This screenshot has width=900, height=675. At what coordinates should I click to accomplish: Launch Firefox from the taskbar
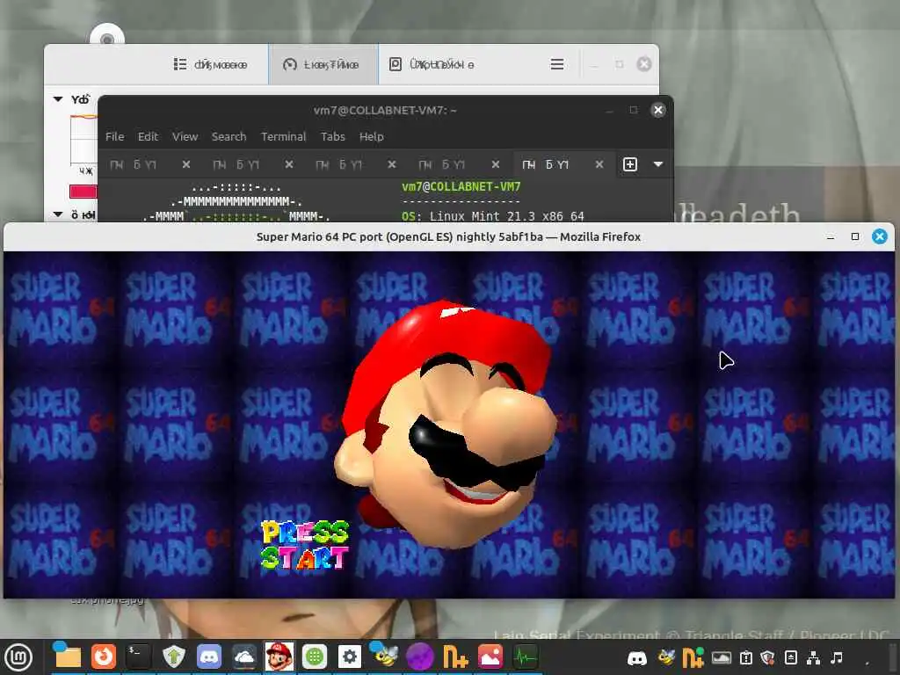click(104, 657)
